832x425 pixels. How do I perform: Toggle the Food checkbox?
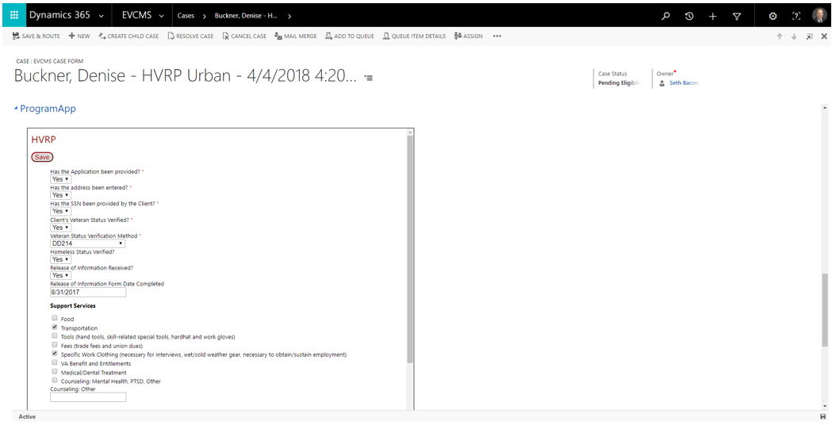[54, 318]
